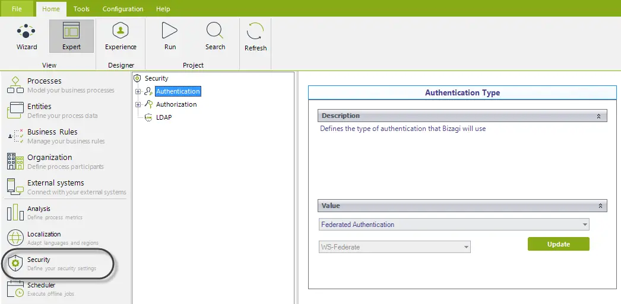The width and height of the screenshot is (621, 304).
Task: Open the Localization globe icon
Action: click(15, 238)
